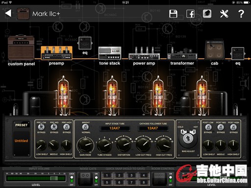
Task: Open the eq module after the preamp
Action: (85, 43)
